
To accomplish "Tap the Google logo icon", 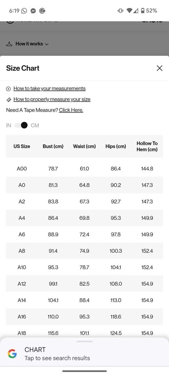I will click(x=12, y=354).
